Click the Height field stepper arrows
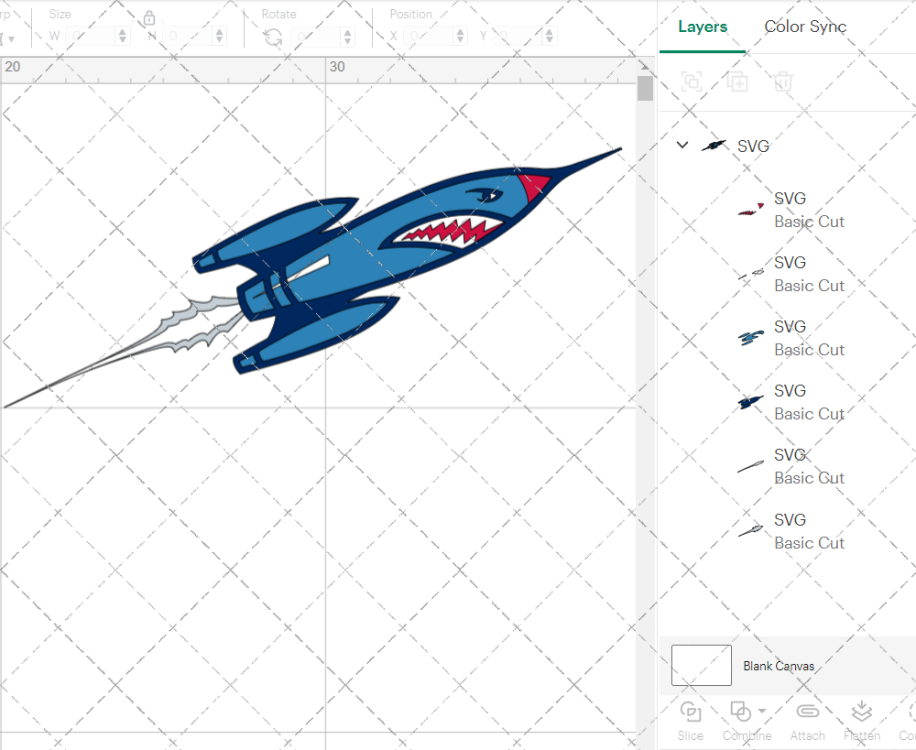The width and height of the screenshot is (916, 750). 219,37
